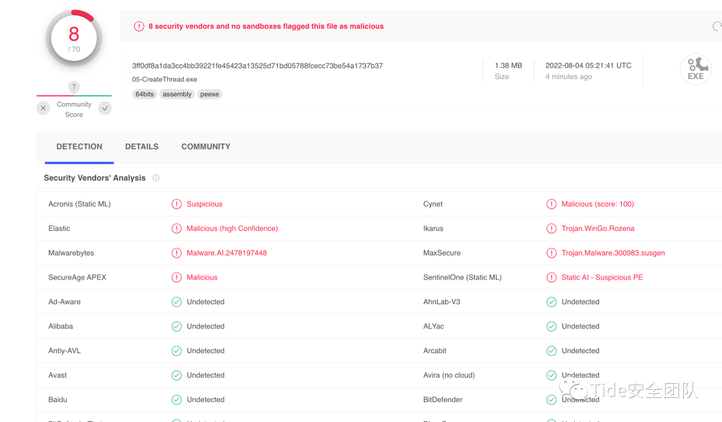
Task: Click the community score question mark icon
Action: pos(74,87)
